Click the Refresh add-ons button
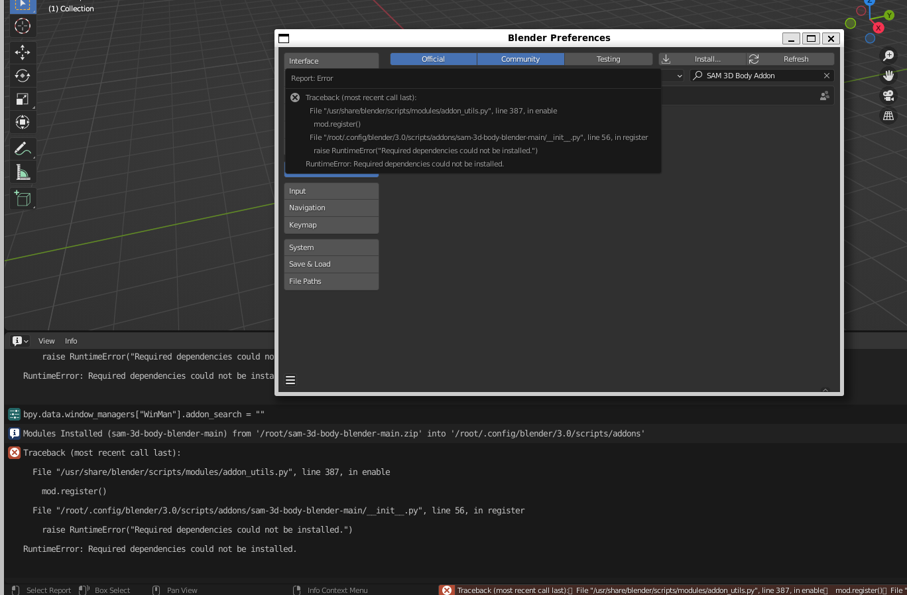 coord(790,59)
